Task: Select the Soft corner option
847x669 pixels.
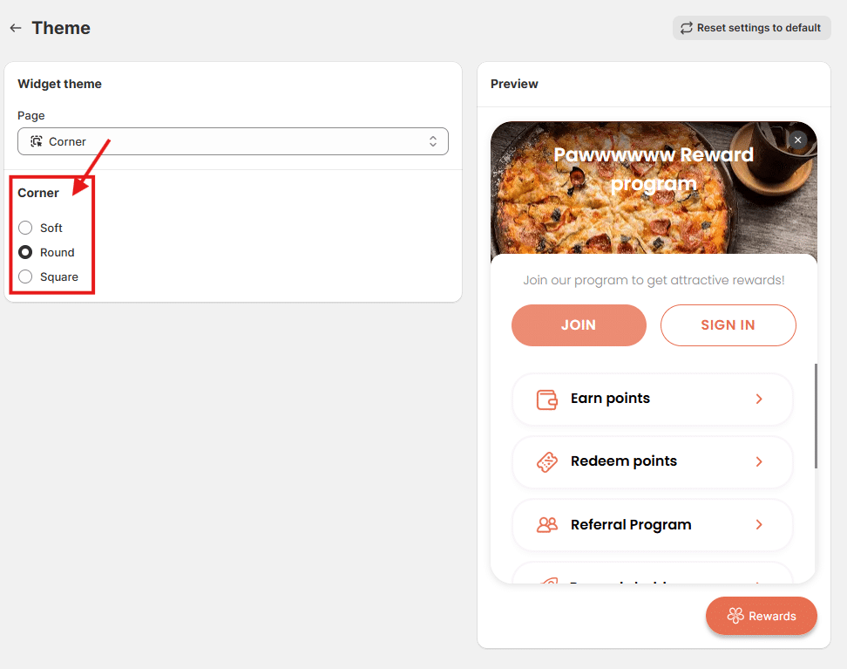Action: tap(25, 228)
